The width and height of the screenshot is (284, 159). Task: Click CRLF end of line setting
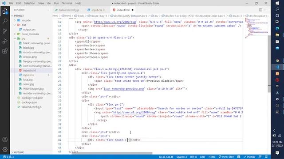click(202, 157)
